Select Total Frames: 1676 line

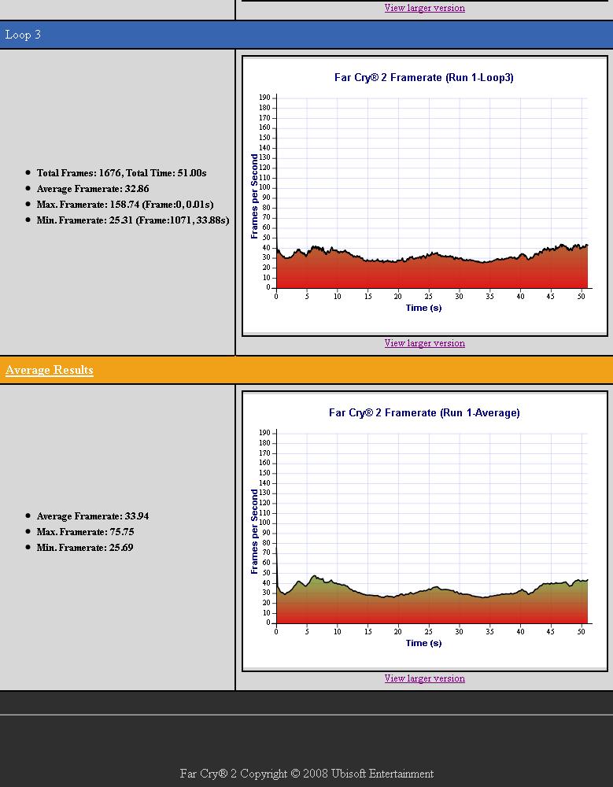(x=121, y=173)
